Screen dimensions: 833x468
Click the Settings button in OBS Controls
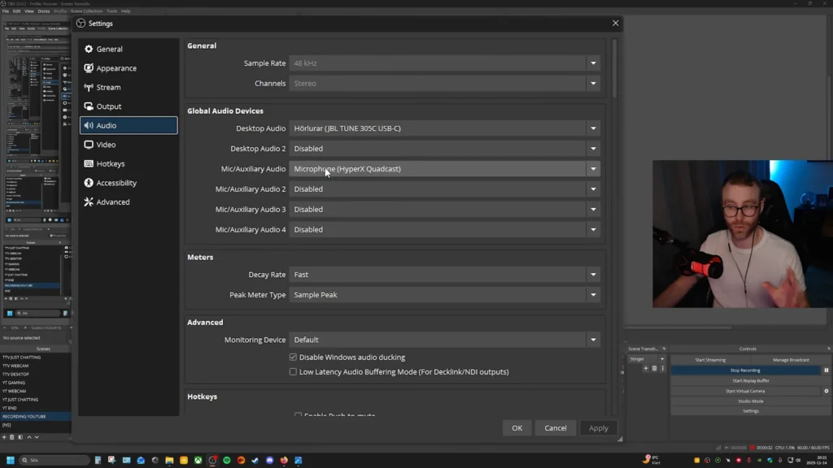click(x=750, y=411)
